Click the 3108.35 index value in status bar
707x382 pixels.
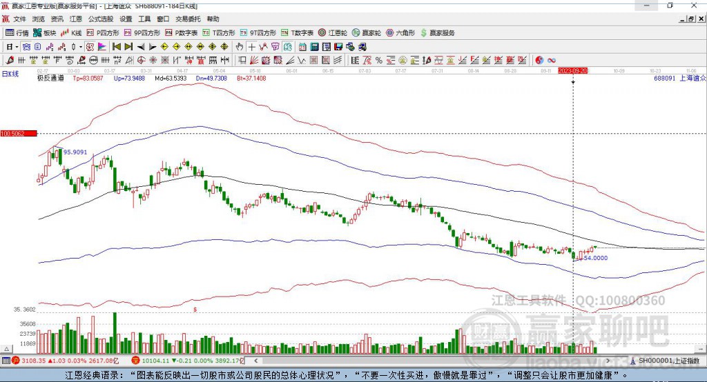[33, 361]
